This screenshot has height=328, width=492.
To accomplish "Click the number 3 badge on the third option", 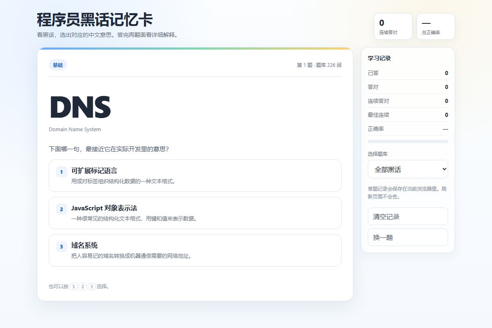I will coord(61,246).
